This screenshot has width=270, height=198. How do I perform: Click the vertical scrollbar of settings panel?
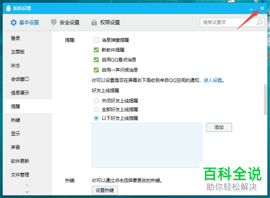265,100
